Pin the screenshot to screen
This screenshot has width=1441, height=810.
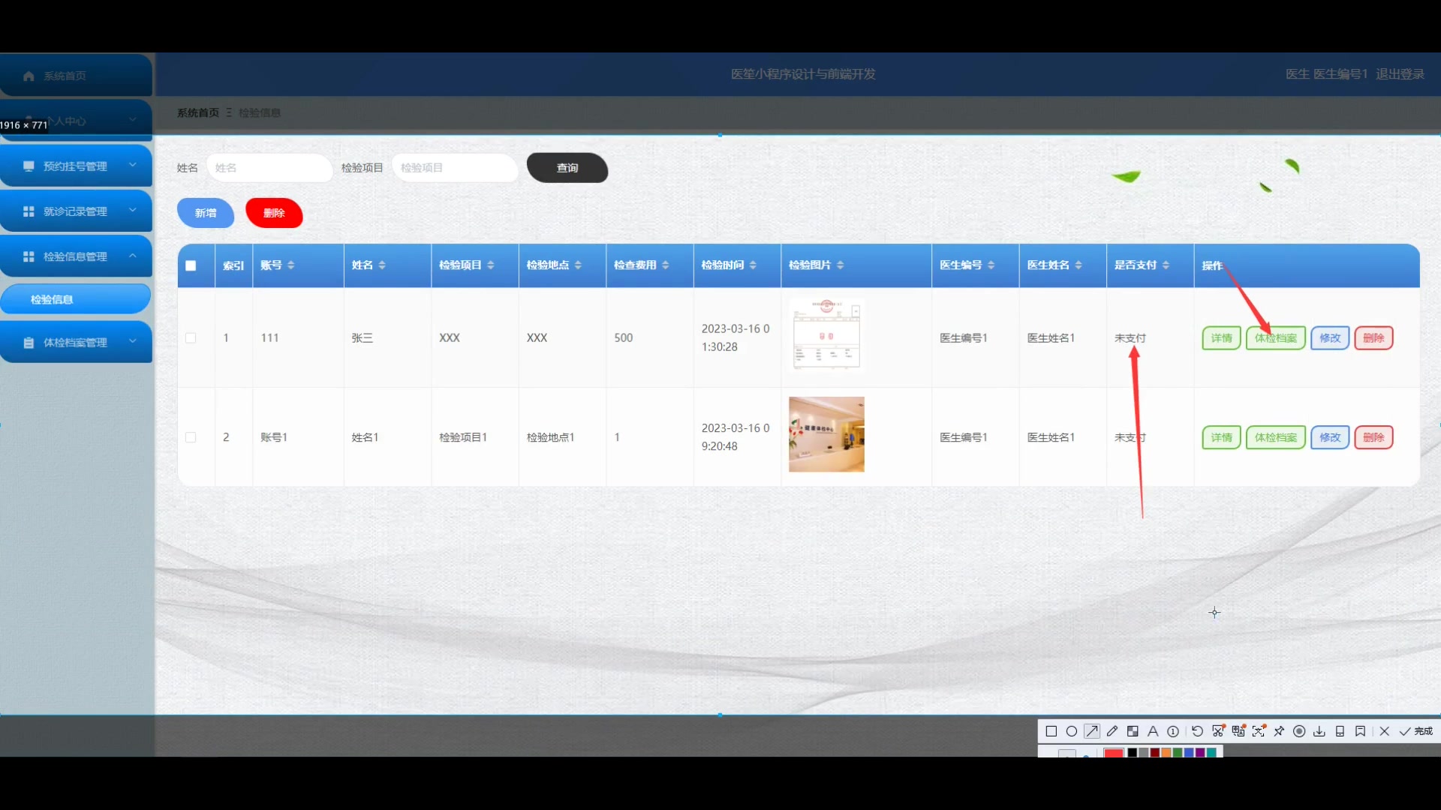[x=1279, y=731]
